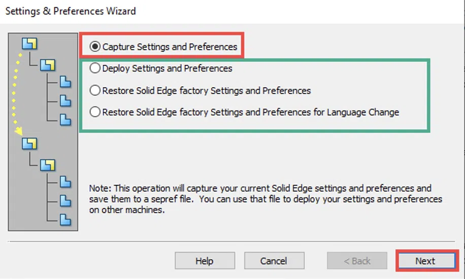Click the first blue document icon in lower tree
The image size is (465, 279).
point(65,182)
